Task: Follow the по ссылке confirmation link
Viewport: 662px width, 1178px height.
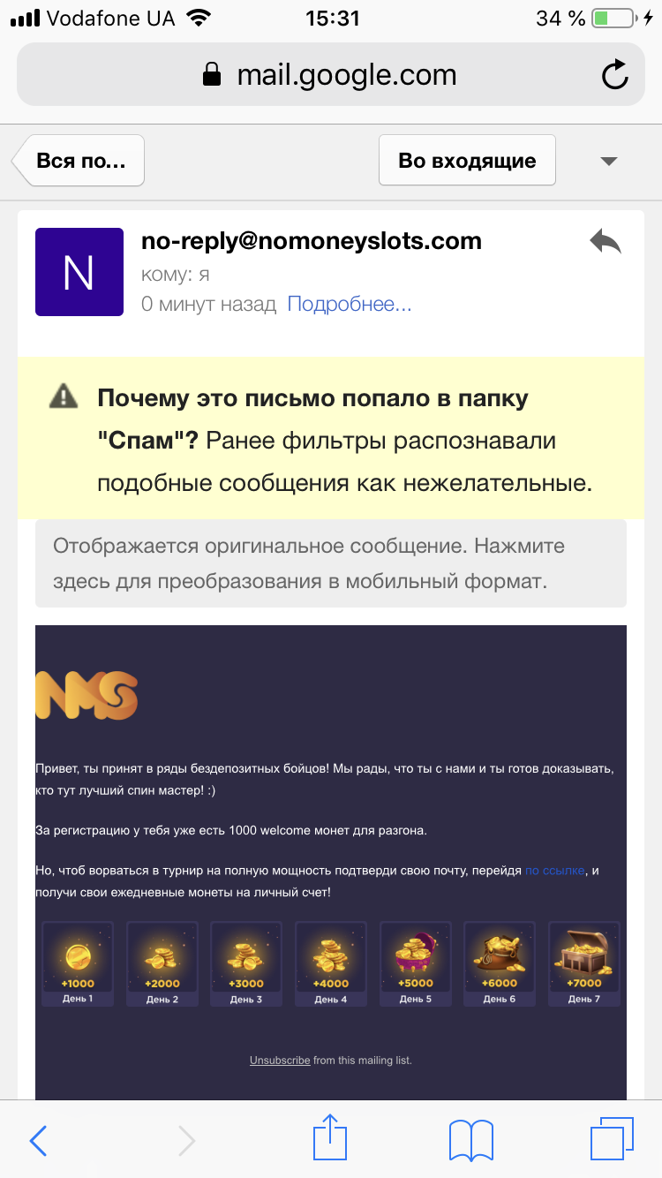Action: 554,871
